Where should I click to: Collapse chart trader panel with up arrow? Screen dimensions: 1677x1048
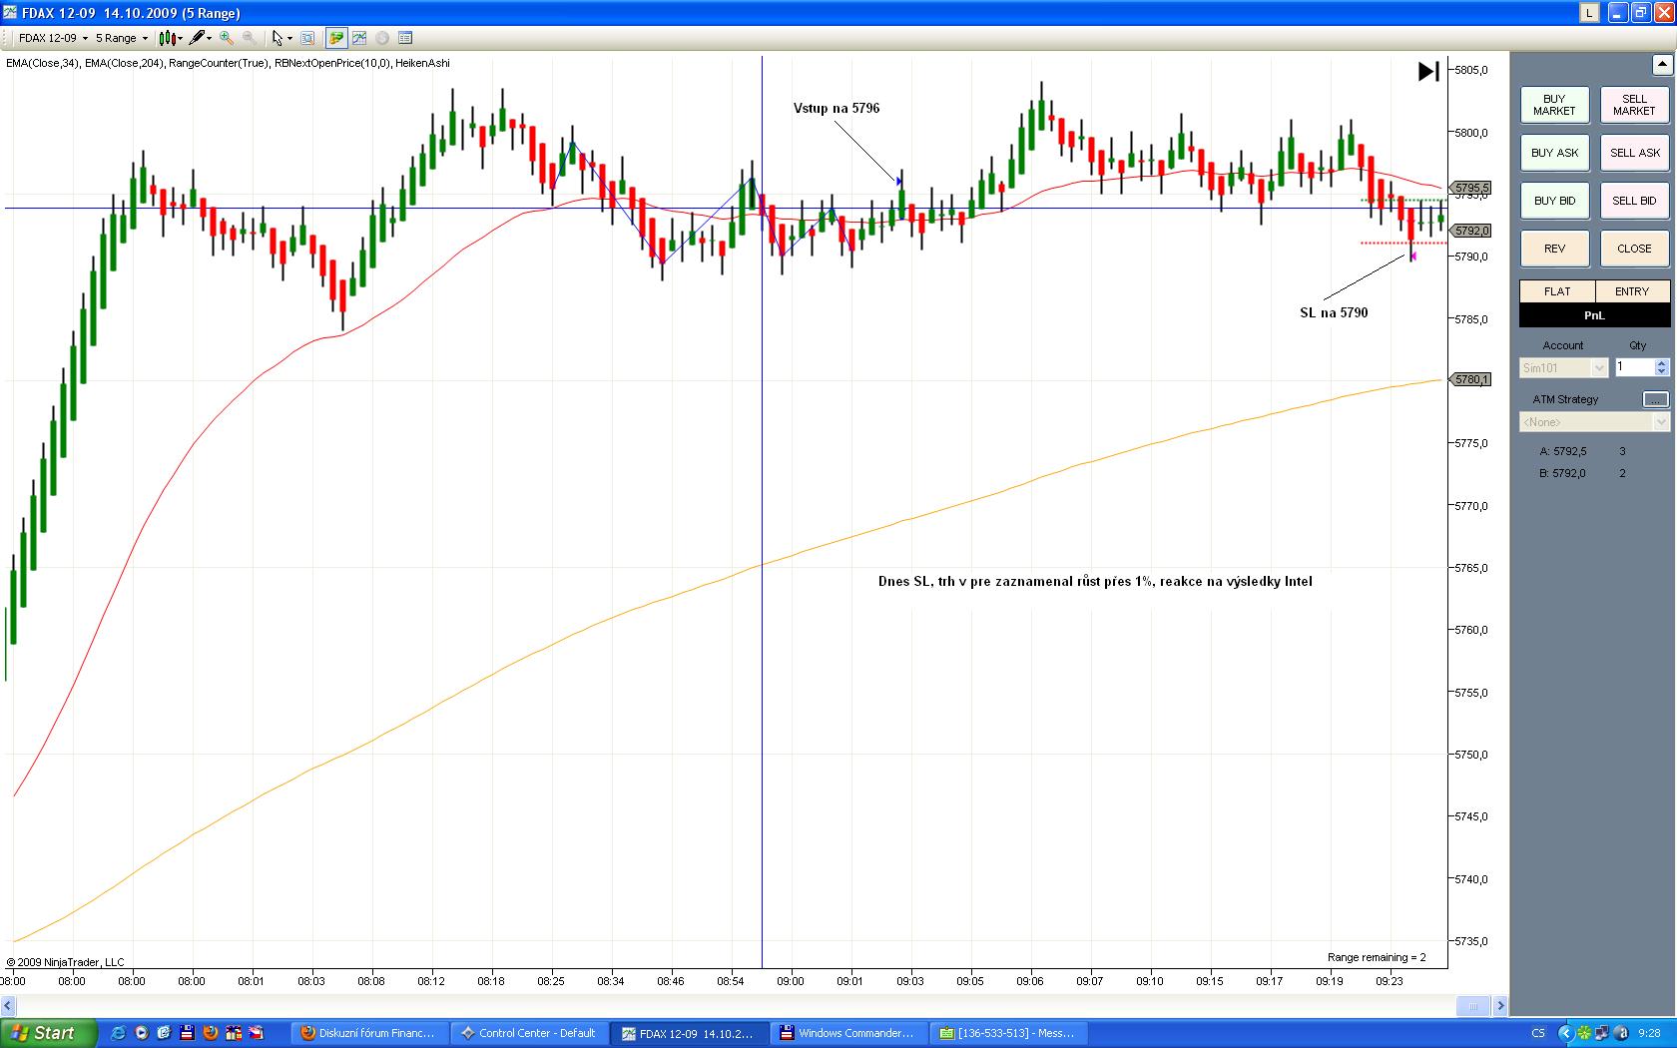tap(1662, 65)
